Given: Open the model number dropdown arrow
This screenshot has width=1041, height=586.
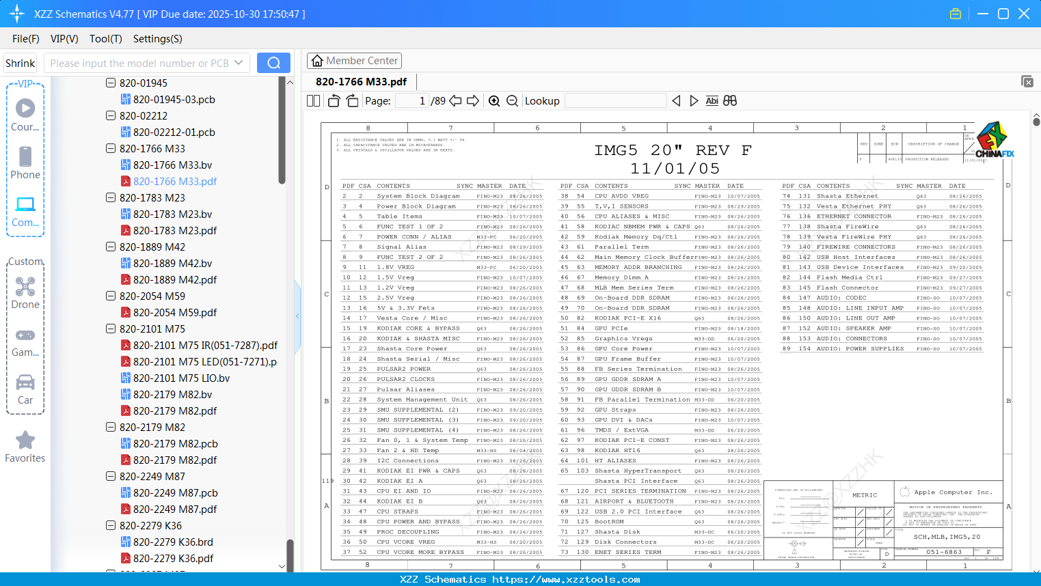Looking at the screenshot, I should point(239,63).
